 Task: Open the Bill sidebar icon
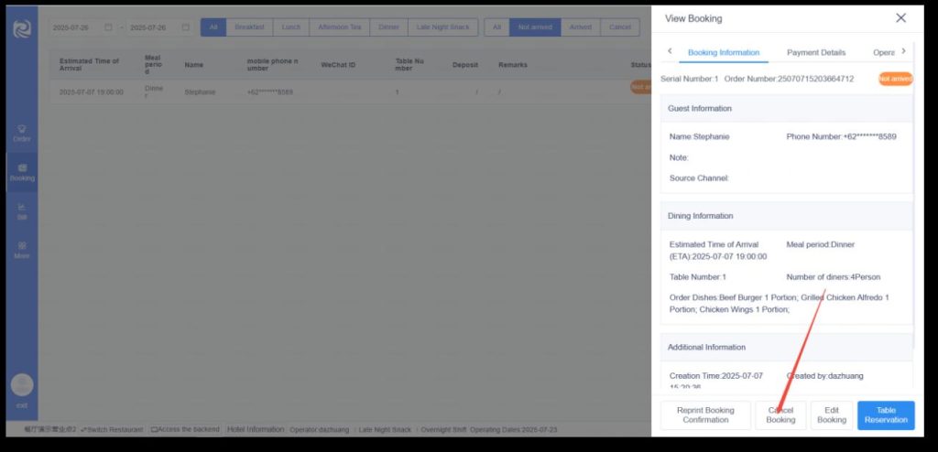point(22,211)
